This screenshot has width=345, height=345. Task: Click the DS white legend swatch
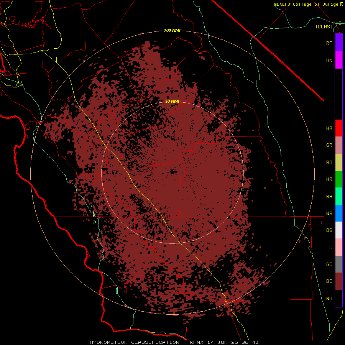pos(338,230)
